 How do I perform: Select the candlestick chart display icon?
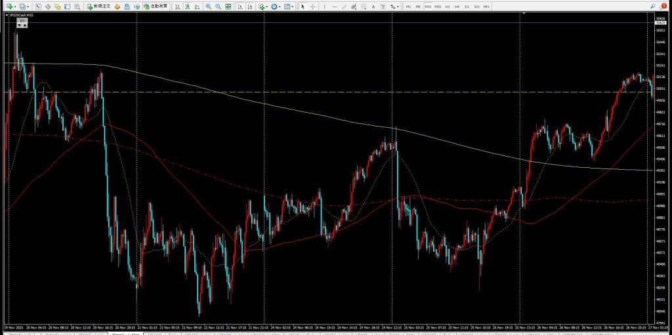(187, 6)
